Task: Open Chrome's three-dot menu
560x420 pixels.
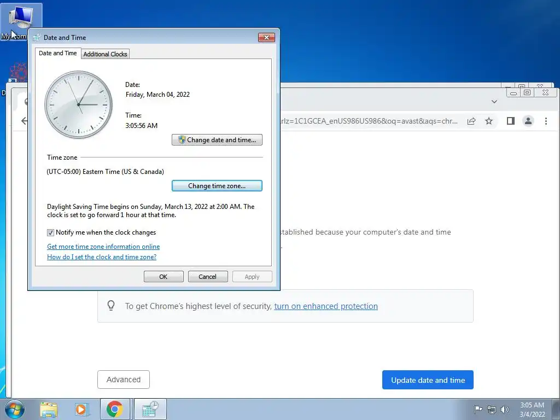Action: pos(546,121)
